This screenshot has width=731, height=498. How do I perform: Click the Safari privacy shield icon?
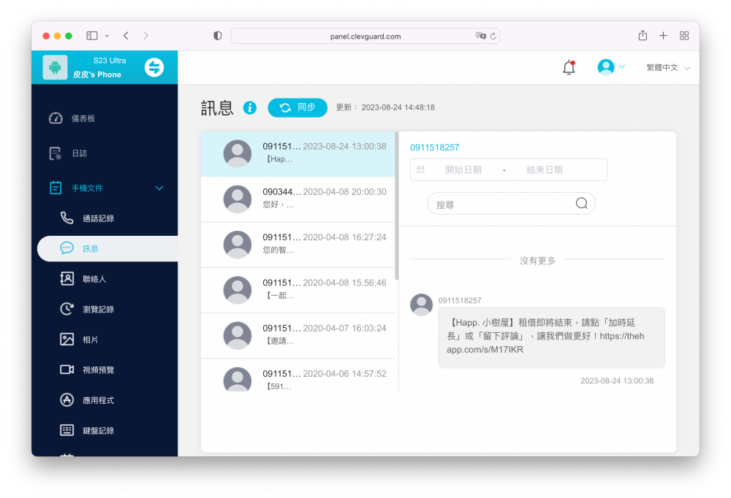coord(217,36)
